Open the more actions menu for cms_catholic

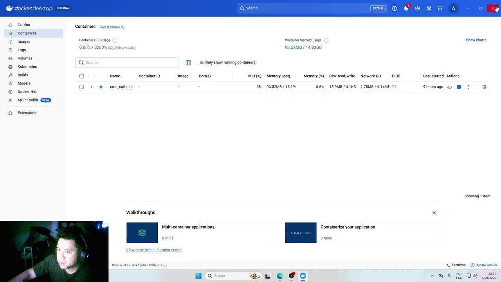coord(468,87)
